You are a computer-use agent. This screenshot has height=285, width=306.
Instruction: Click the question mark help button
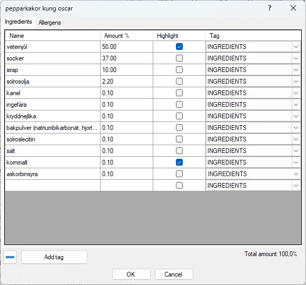click(270, 8)
